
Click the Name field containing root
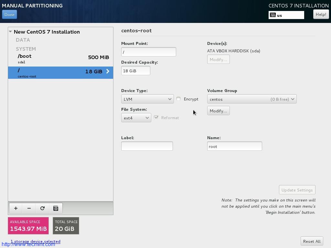click(235, 146)
